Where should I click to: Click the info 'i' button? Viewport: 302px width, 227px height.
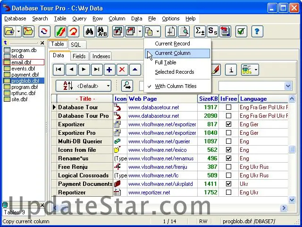[x=231, y=70]
